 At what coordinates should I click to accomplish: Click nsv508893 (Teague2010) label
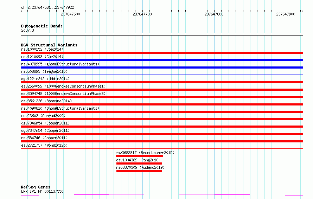(44, 71)
